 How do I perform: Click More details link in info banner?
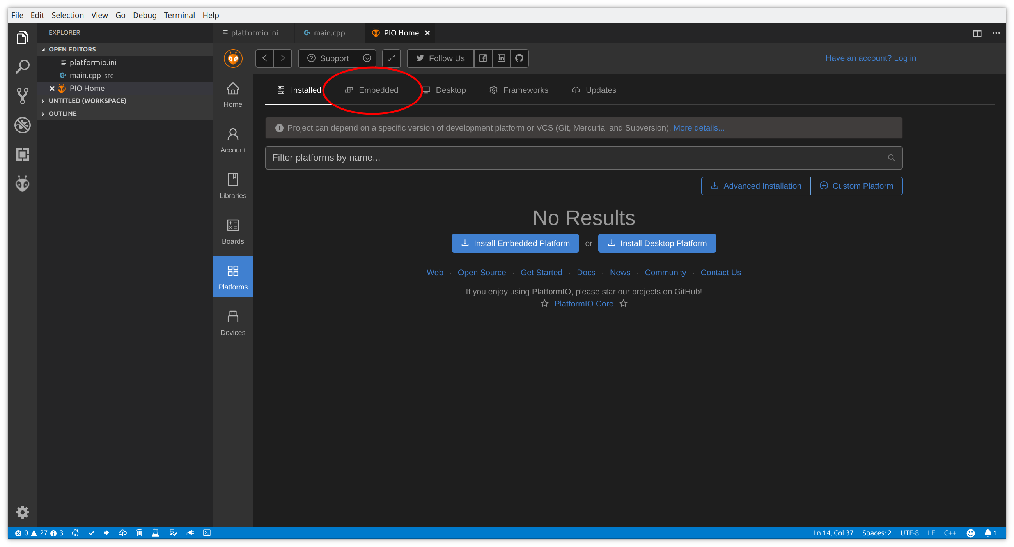[x=698, y=127]
